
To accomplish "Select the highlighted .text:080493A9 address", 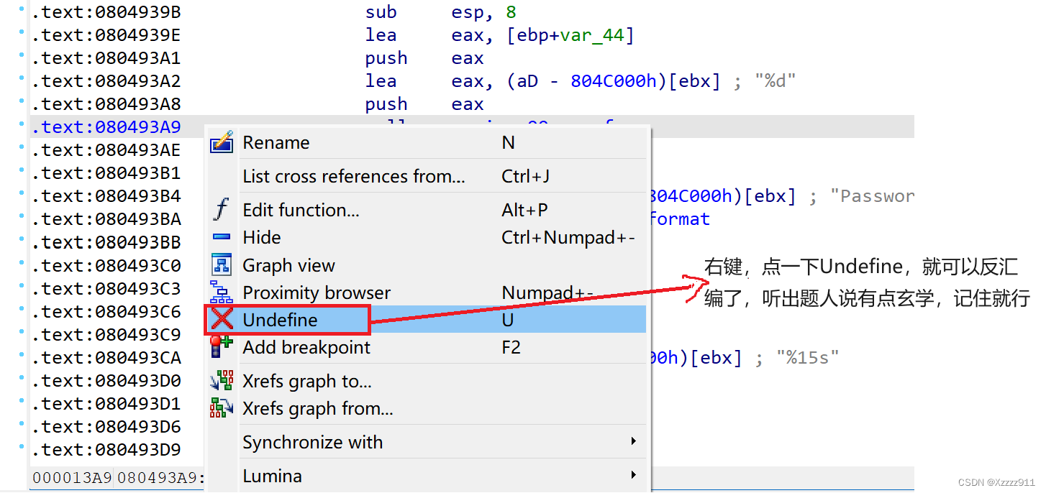I will (x=106, y=127).
